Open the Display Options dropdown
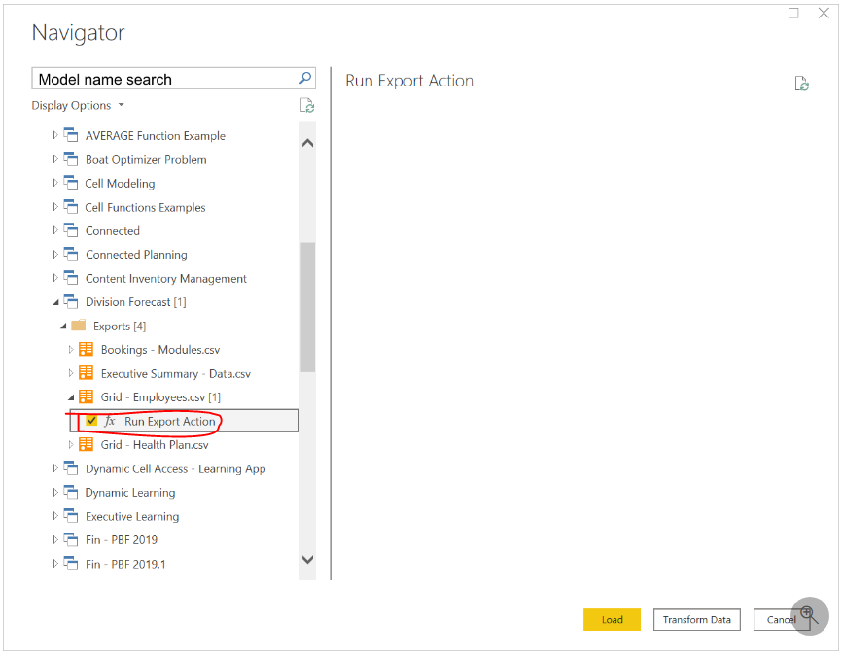842x655 pixels. pos(78,105)
